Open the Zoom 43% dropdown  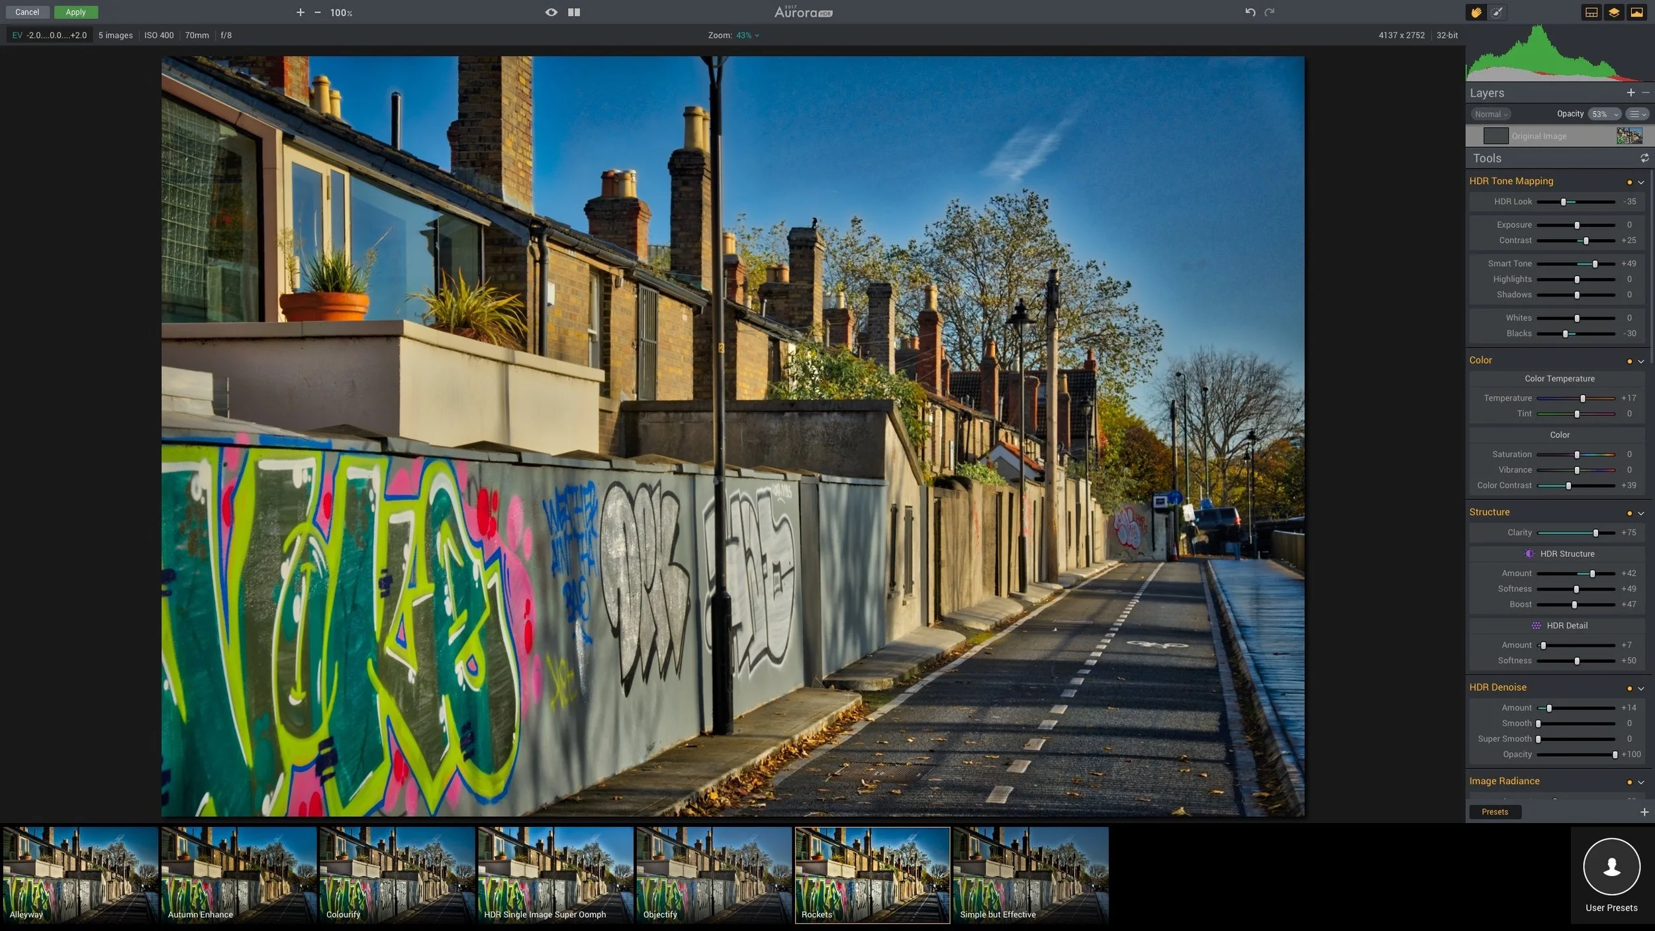tap(747, 35)
